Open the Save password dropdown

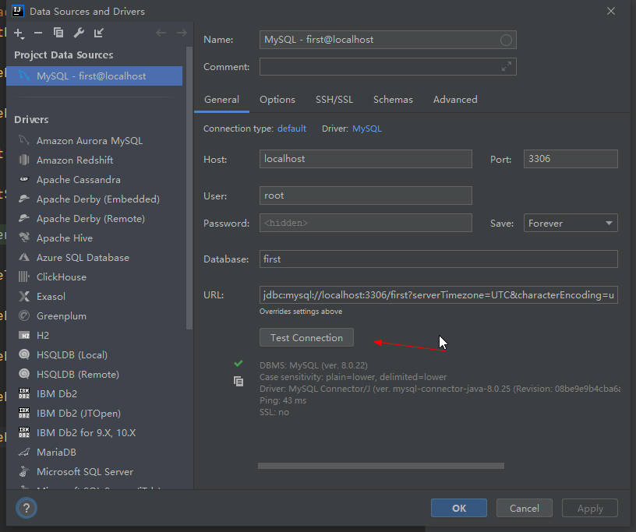[x=571, y=223]
